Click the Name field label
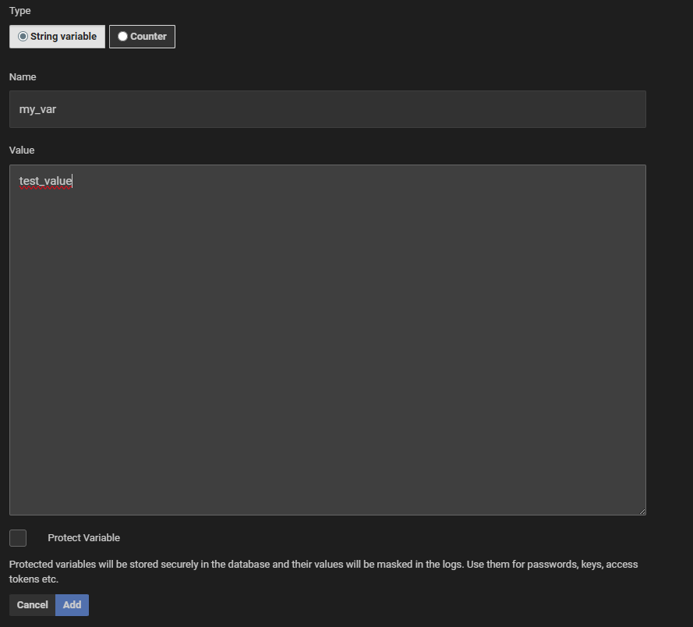Screen dimensions: 693x627 click(23, 76)
